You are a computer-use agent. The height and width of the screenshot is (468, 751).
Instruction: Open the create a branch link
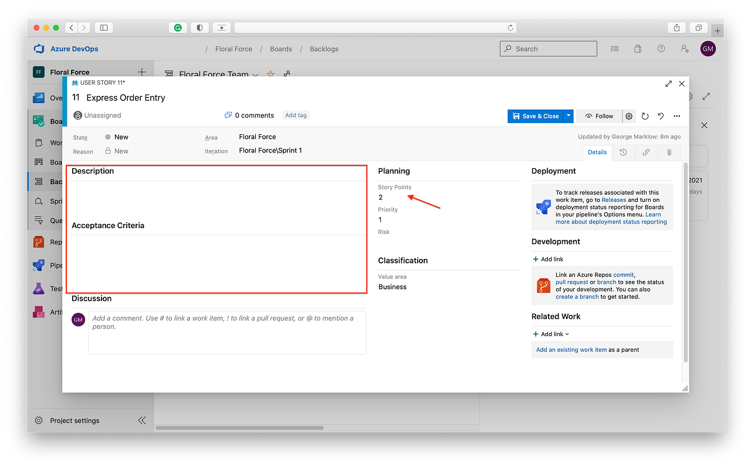tap(577, 297)
